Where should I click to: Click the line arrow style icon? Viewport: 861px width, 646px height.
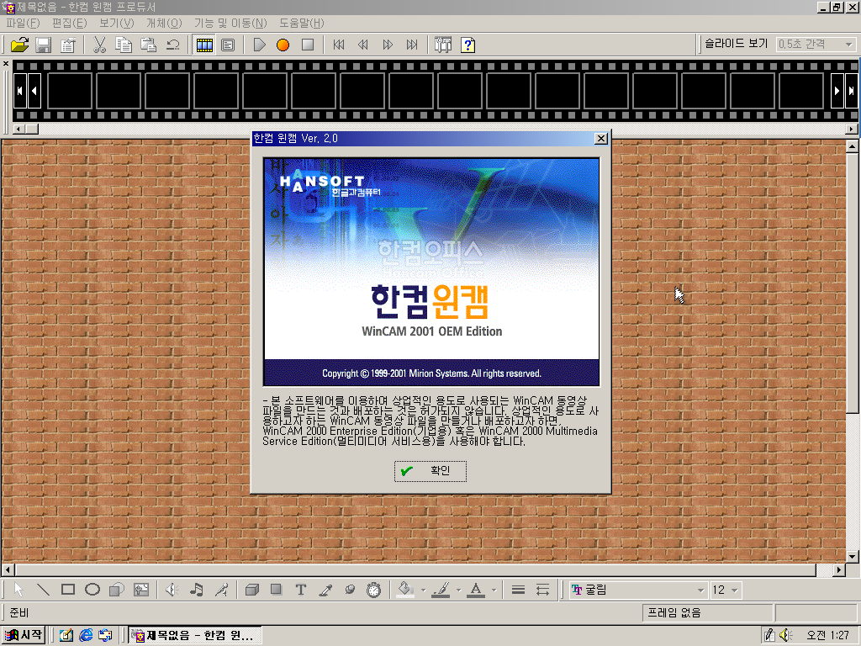click(x=542, y=590)
